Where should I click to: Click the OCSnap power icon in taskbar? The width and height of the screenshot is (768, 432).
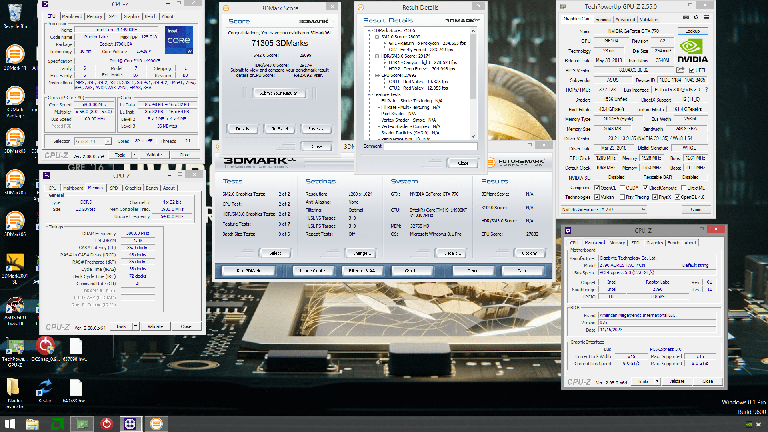click(x=106, y=424)
